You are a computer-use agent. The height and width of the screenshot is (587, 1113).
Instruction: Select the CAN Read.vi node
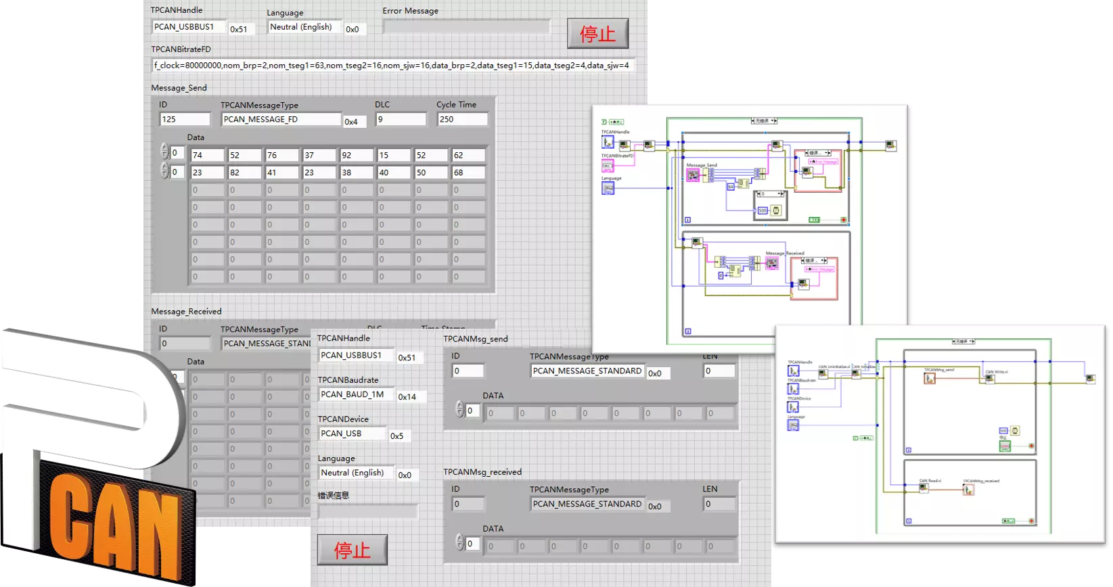click(x=924, y=488)
